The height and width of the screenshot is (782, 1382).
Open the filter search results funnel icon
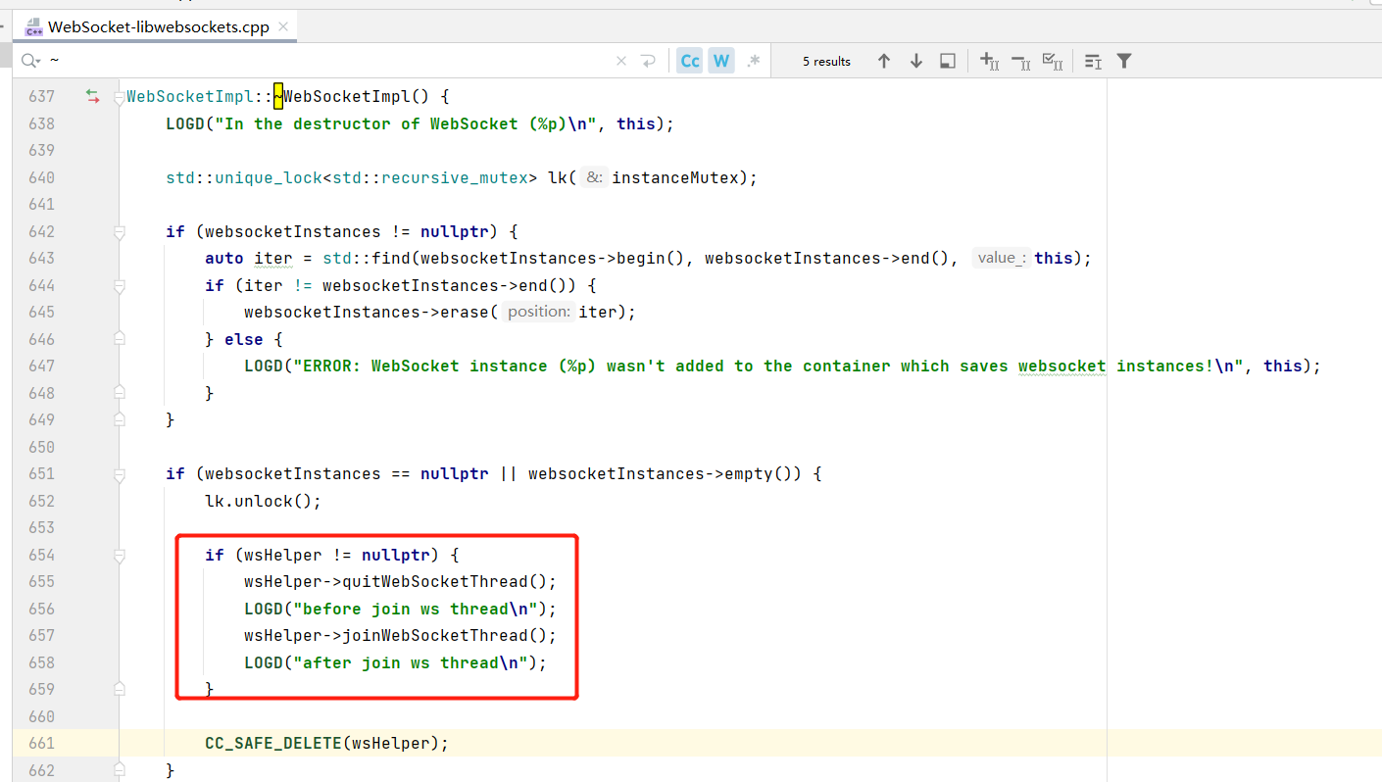(x=1123, y=61)
